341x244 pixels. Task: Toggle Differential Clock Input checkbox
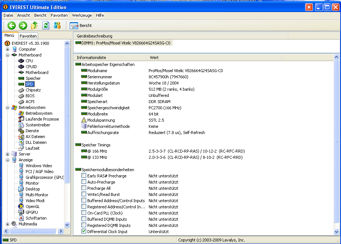[84, 231]
